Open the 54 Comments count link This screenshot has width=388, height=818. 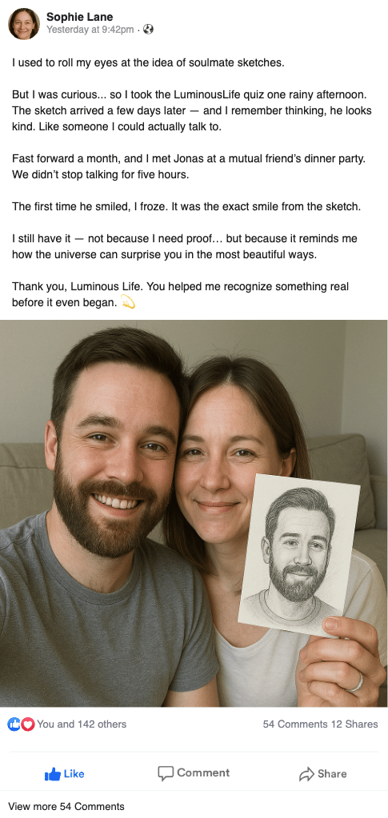coord(295,724)
